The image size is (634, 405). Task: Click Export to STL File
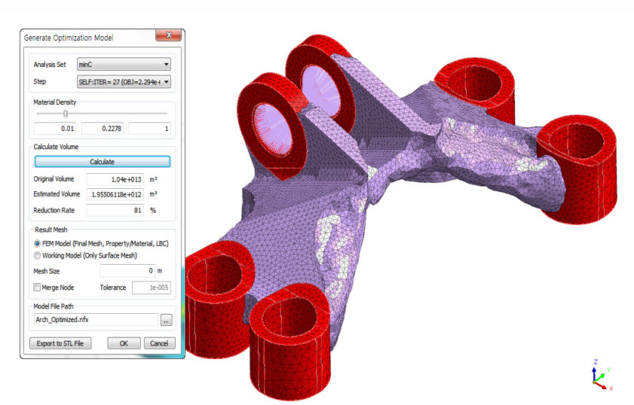click(60, 343)
